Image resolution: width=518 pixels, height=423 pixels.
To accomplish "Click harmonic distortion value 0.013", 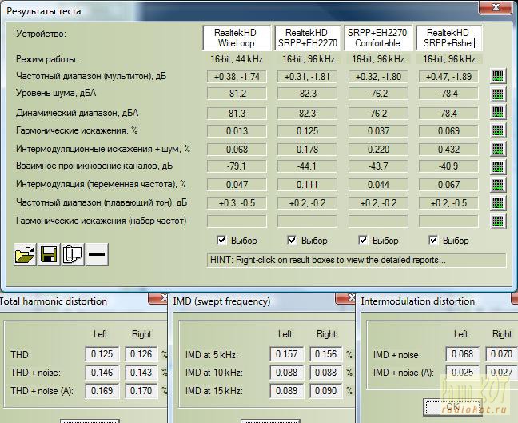I will click(237, 131).
